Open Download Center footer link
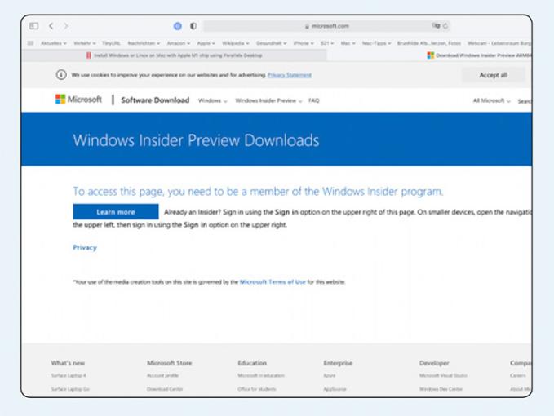The width and height of the screenshot is (554, 416). point(165,389)
